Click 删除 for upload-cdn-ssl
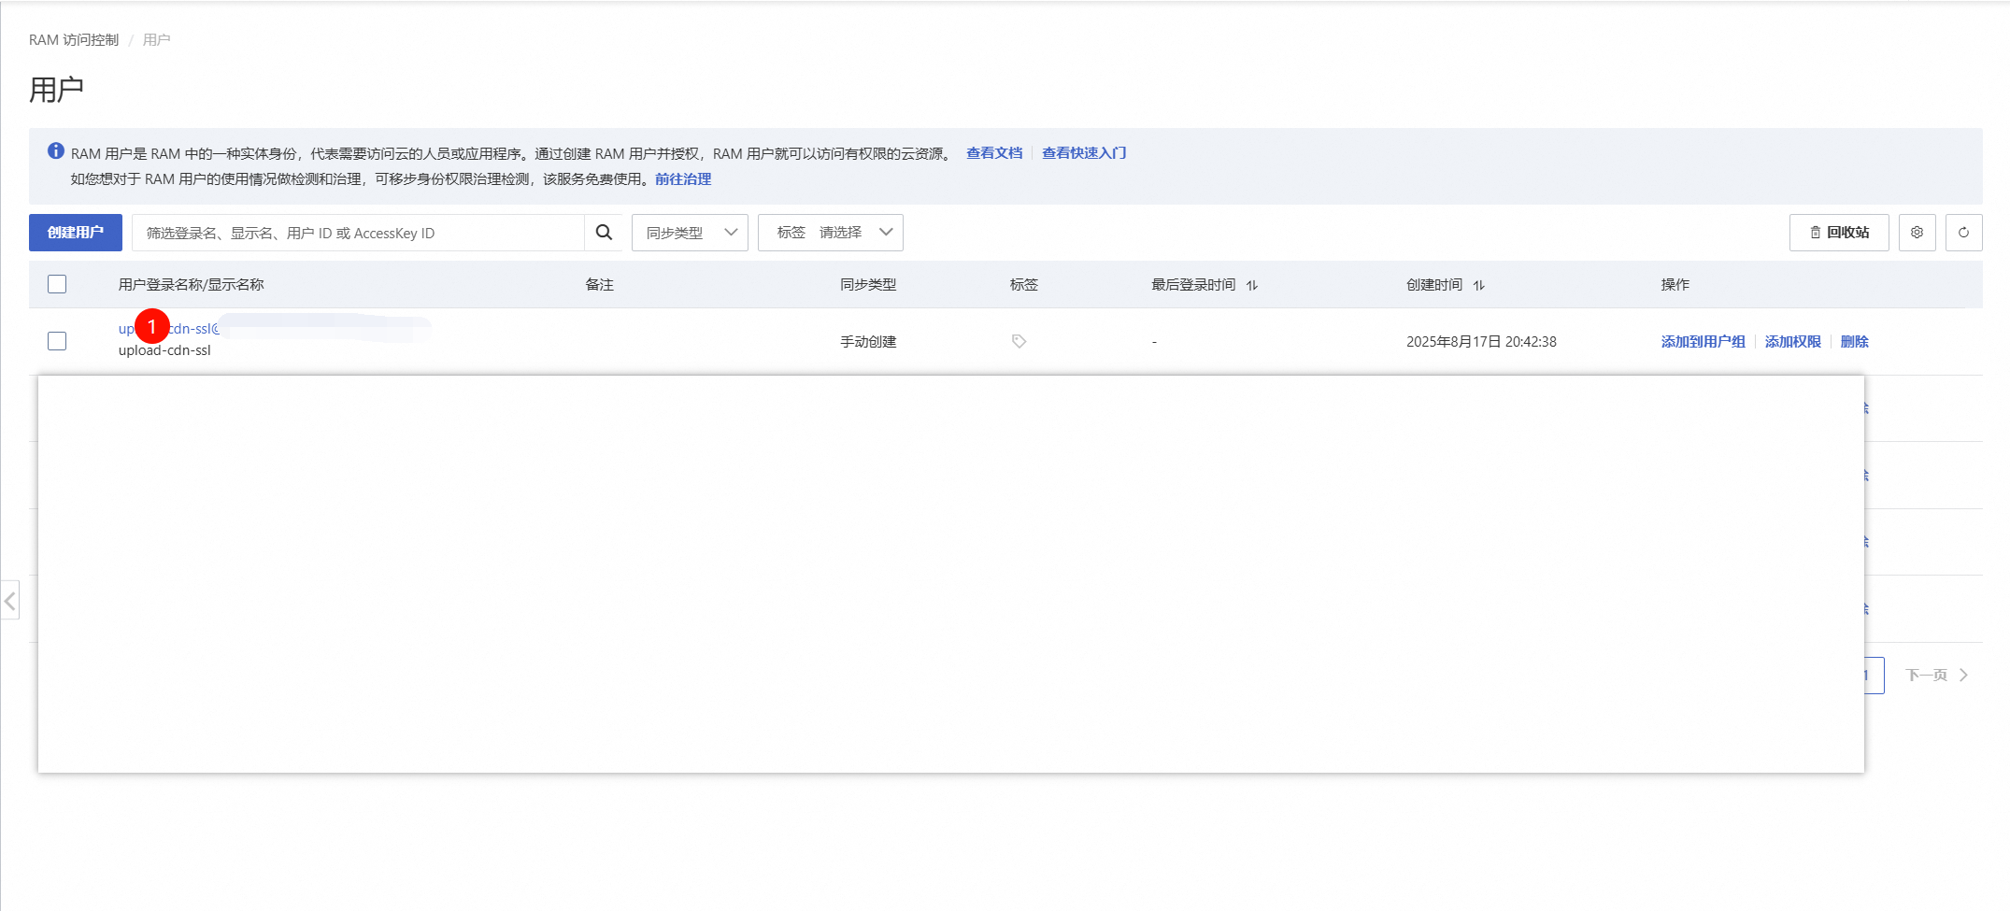 click(x=1854, y=342)
